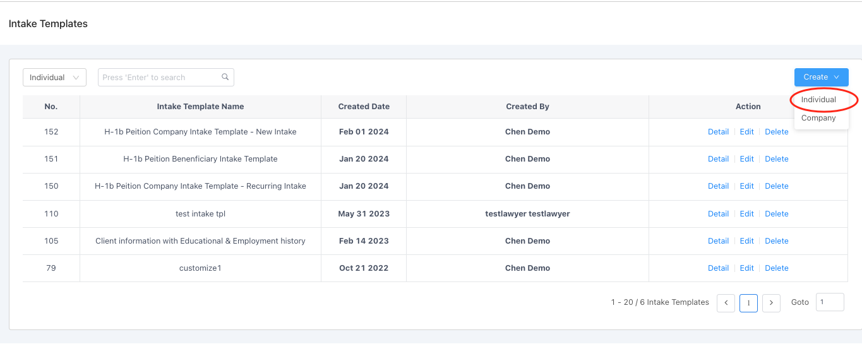Click 'testlawyer testlawyer' creator cell
This screenshot has height=349, width=862.
(x=527, y=214)
